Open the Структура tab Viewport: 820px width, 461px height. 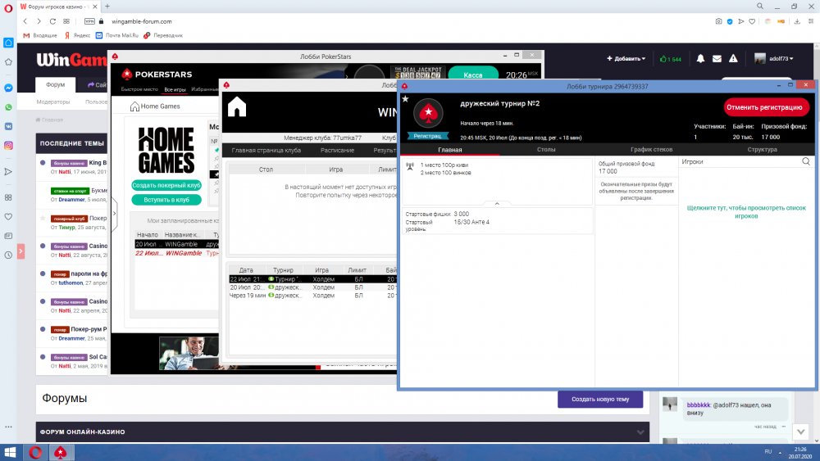(762, 150)
